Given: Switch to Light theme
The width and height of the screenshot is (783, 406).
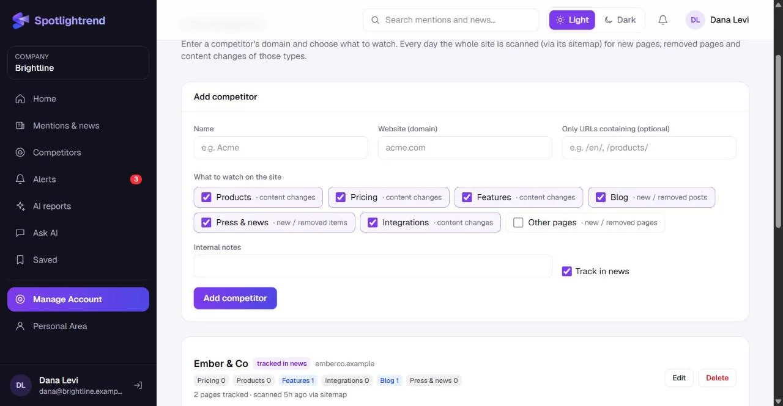Looking at the screenshot, I should (x=572, y=20).
